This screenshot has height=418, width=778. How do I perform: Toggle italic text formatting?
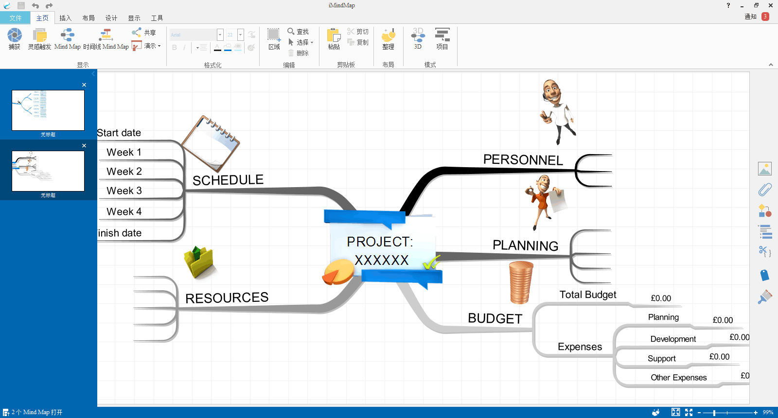(x=184, y=48)
